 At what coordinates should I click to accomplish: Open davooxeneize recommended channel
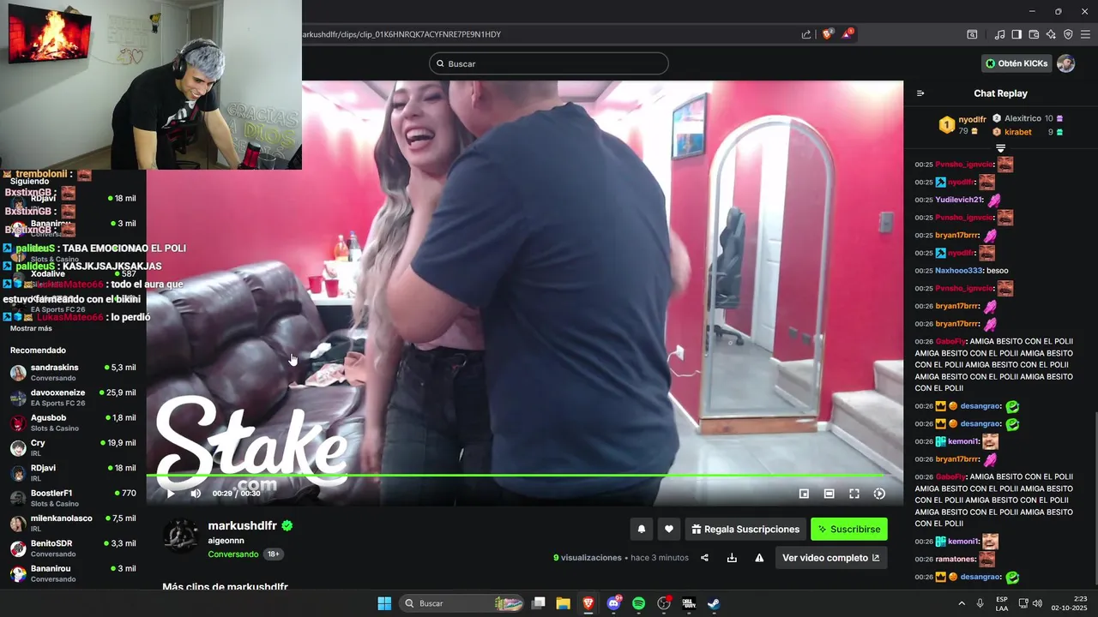(73, 397)
